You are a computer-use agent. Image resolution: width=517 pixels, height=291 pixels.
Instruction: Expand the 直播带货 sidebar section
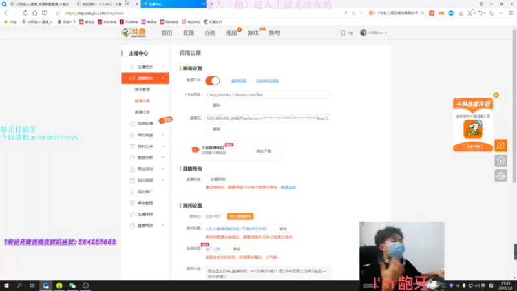point(163,225)
